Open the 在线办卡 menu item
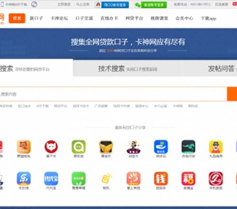Screen dimensions: 237x209 click(109, 18)
